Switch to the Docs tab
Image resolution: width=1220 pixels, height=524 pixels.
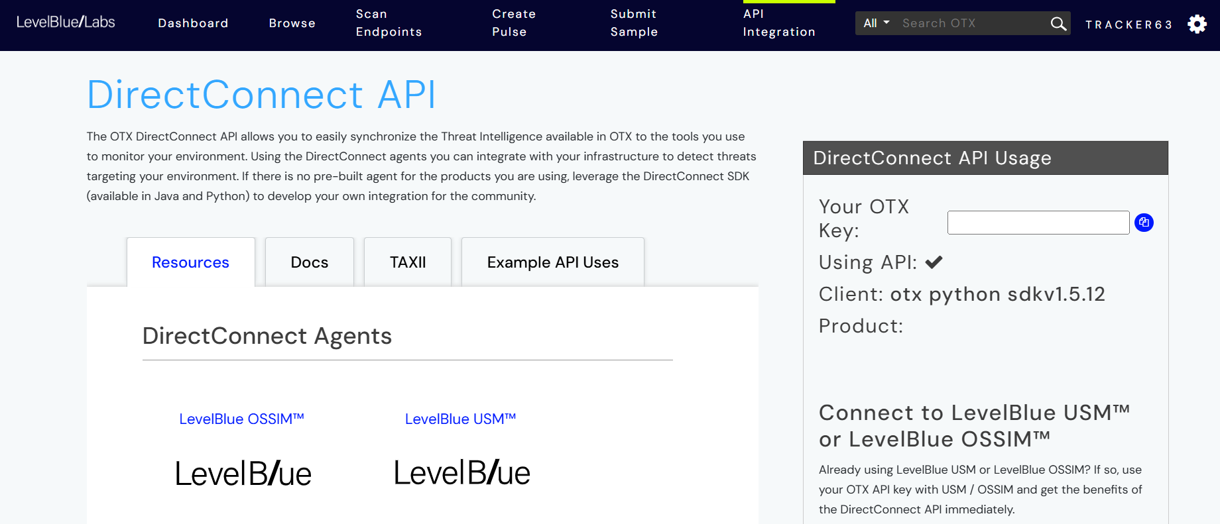309,262
